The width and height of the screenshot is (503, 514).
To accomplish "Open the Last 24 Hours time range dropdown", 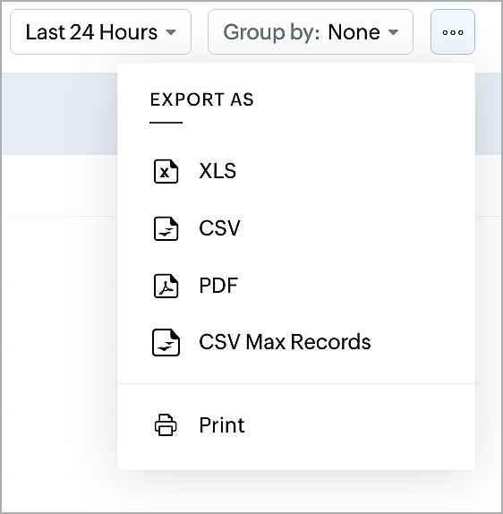I will click(100, 32).
